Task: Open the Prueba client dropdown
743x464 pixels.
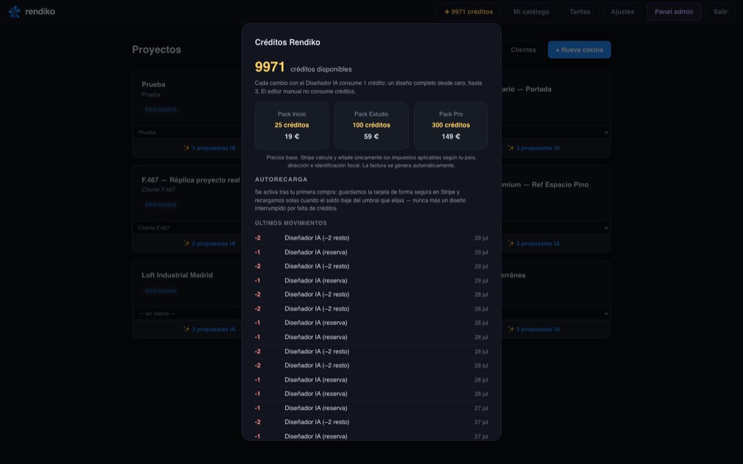Action: pyautogui.click(x=188, y=132)
